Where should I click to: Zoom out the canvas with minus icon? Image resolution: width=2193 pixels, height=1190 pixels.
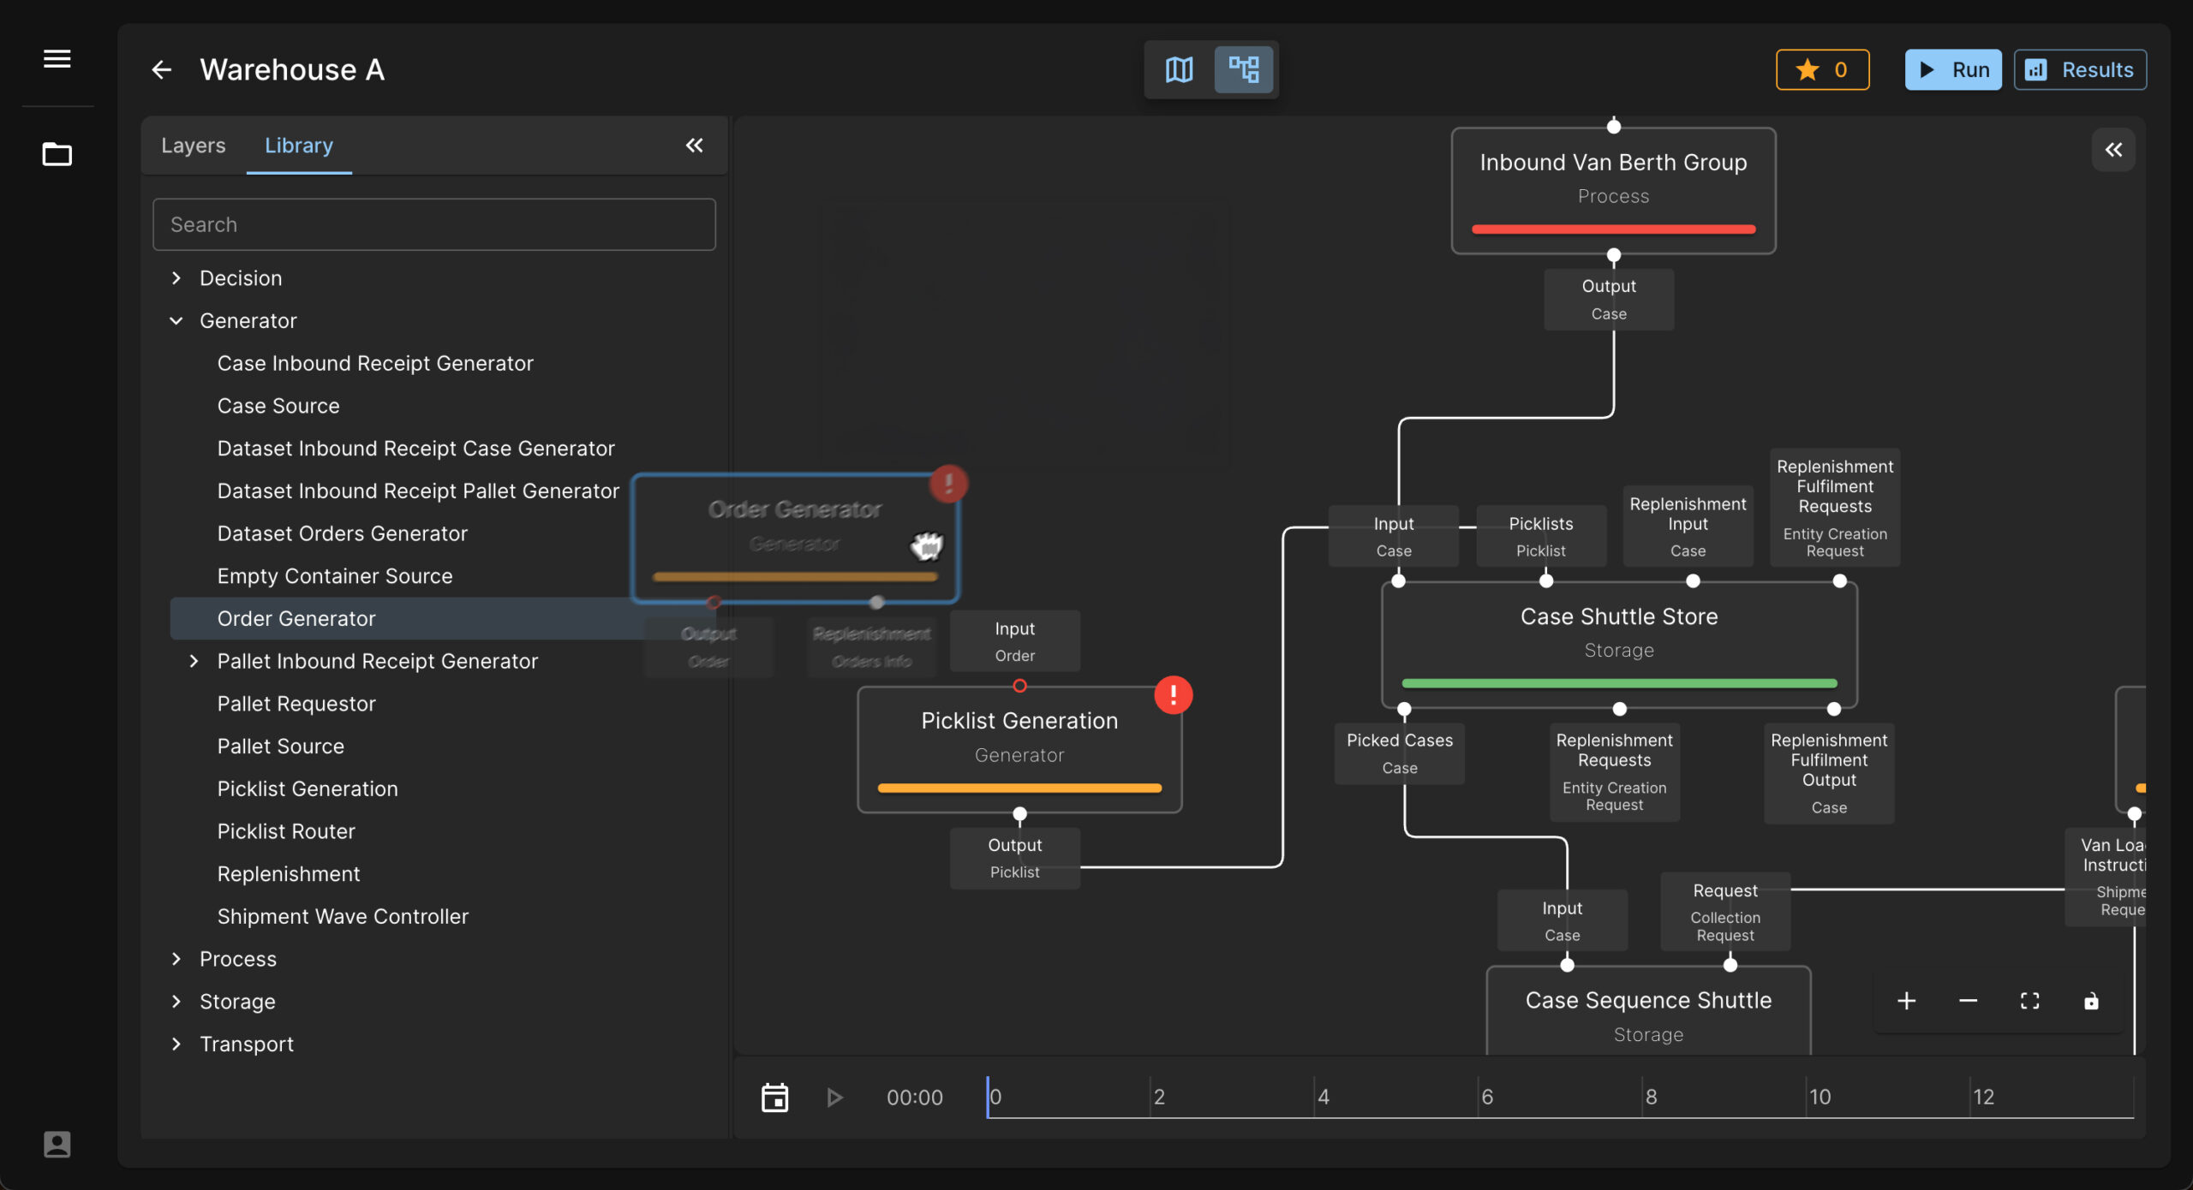[x=1968, y=1001]
